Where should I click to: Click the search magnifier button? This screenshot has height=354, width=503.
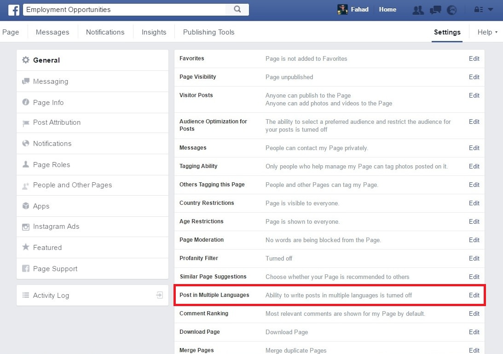pyautogui.click(x=237, y=9)
